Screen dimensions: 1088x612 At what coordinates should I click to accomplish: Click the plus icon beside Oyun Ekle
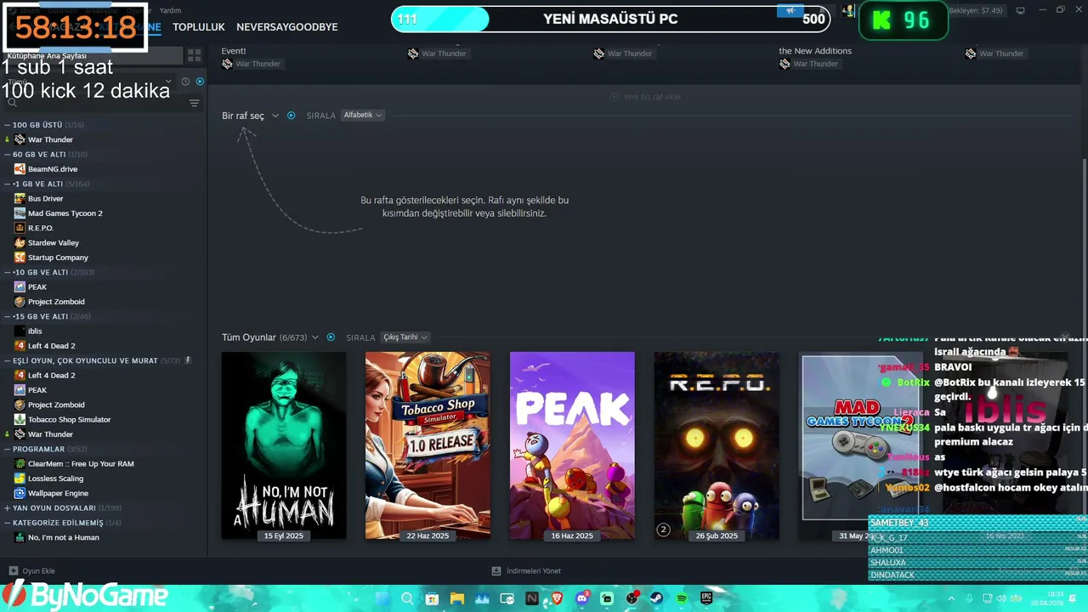coord(13,571)
